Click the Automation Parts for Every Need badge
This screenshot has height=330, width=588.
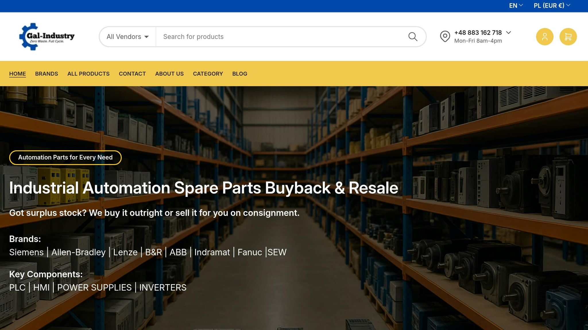tap(65, 158)
